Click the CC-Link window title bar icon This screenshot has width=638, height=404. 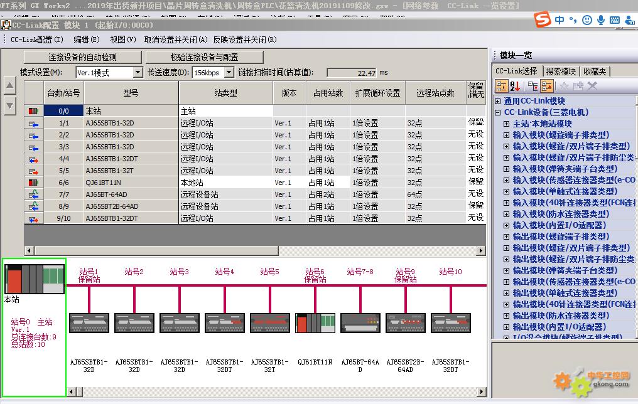click(x=6, y=25)
